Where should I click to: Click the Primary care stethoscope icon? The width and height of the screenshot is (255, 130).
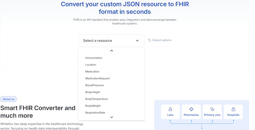click(x=212, y=109)
